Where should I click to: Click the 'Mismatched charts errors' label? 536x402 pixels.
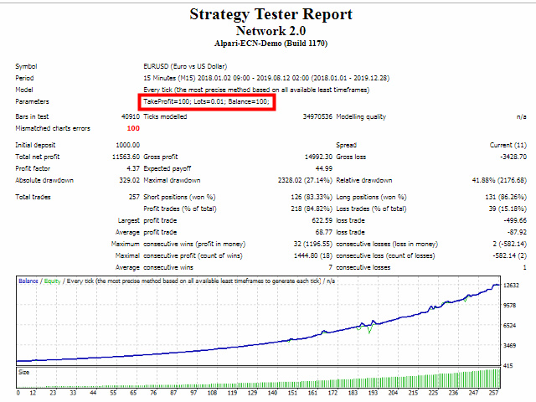point(53,128)
